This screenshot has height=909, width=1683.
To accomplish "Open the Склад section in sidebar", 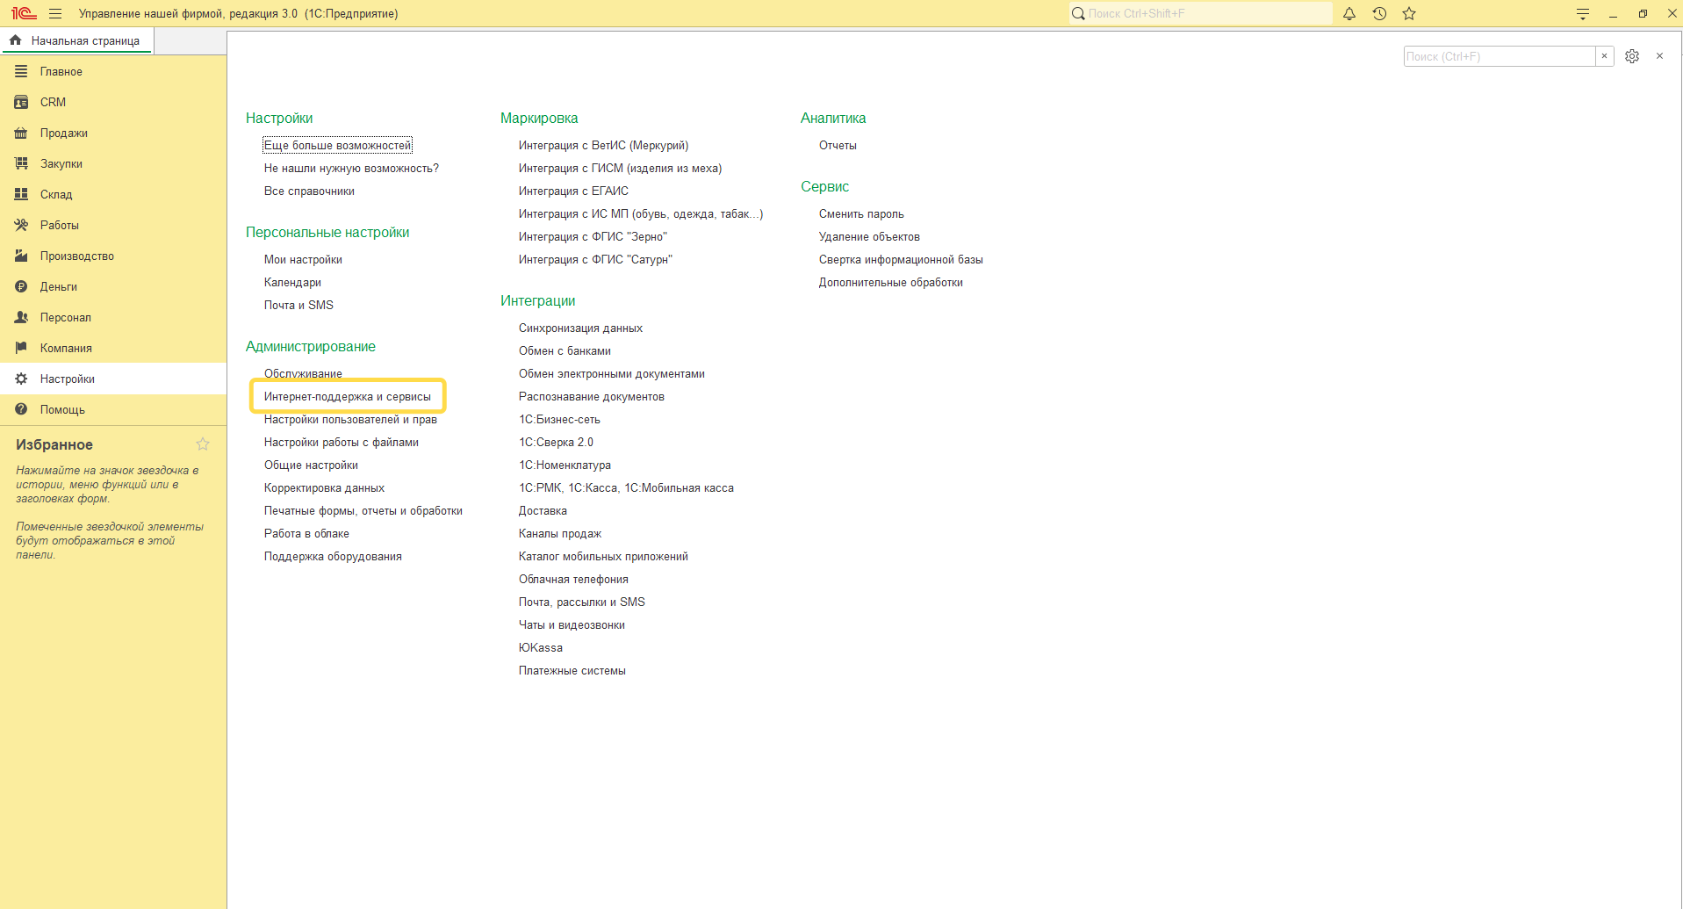I will tap(56, 195).
